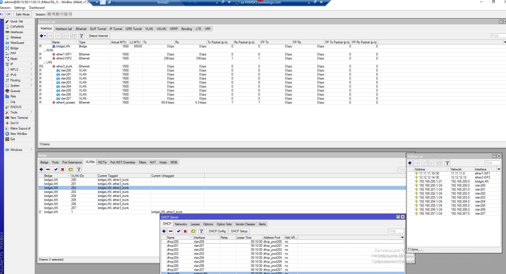Open the column dropdown in Address List header
Screen dimensions: 506x274
pyautogui.click(x=498, y=169)
